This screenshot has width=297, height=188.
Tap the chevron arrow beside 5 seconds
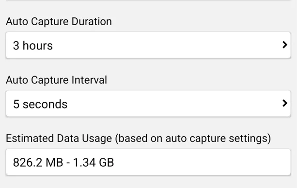(x=284, y=103)
